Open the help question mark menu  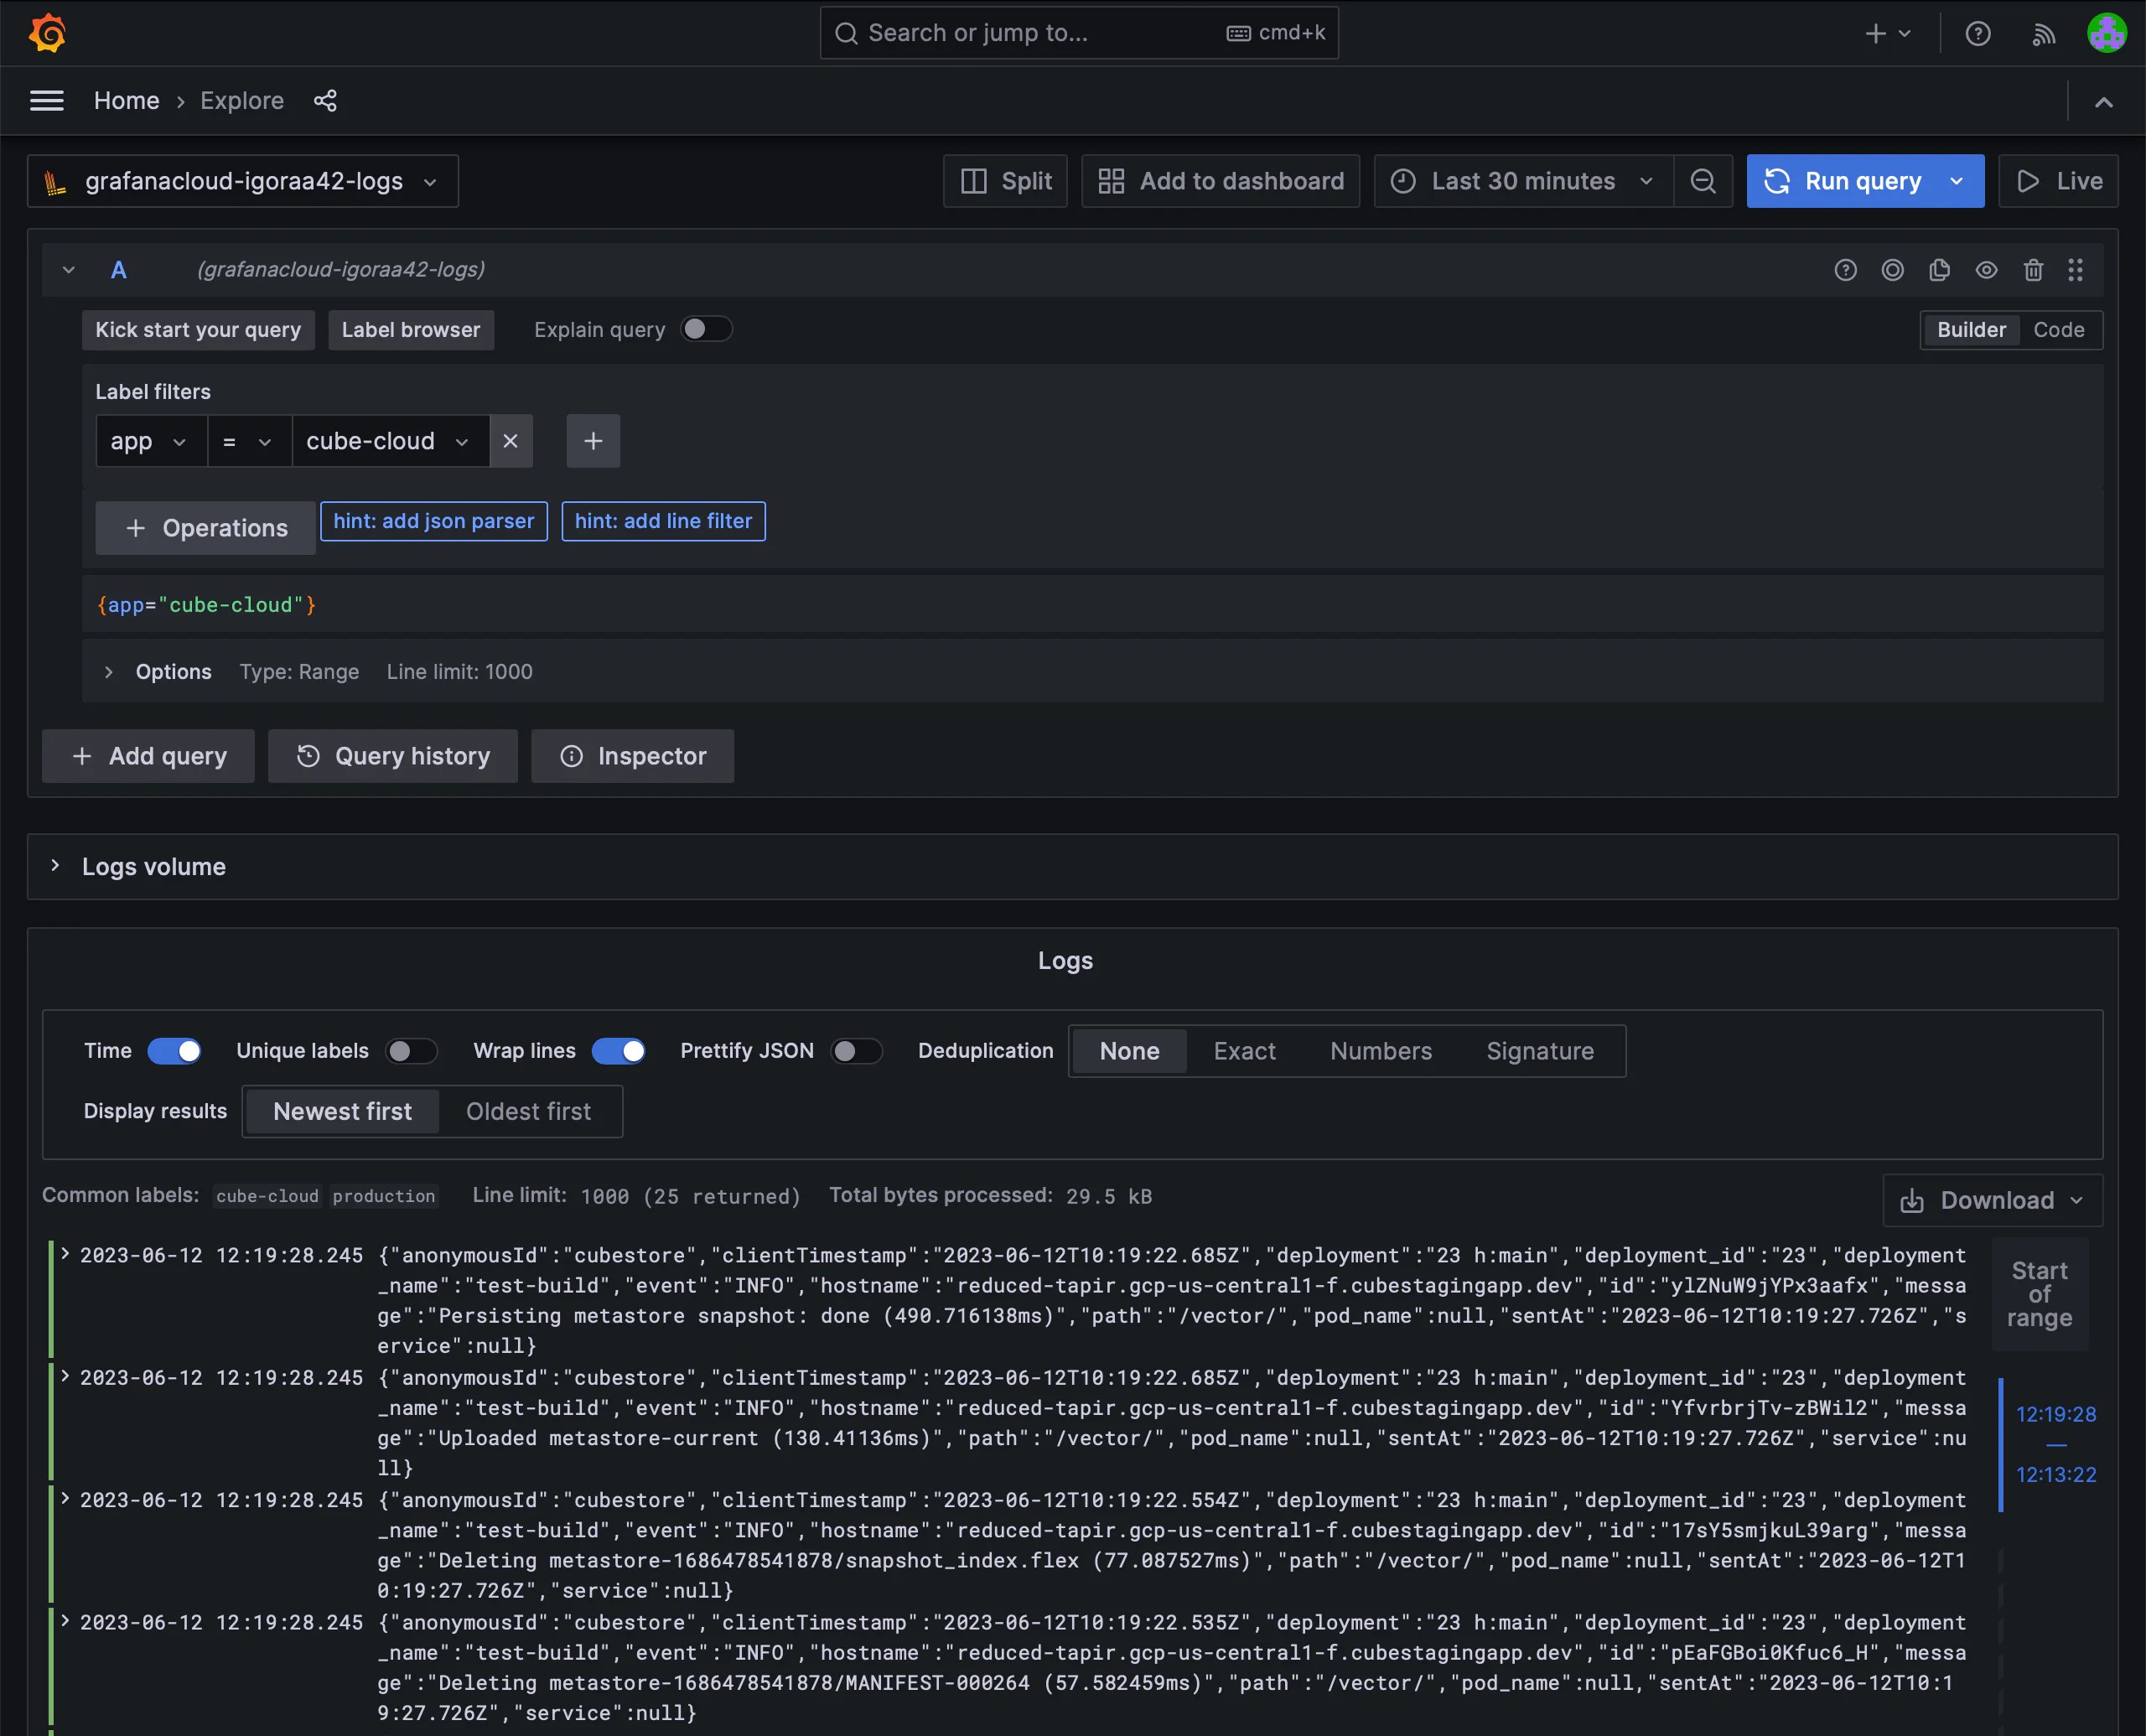coord(1977,34)
